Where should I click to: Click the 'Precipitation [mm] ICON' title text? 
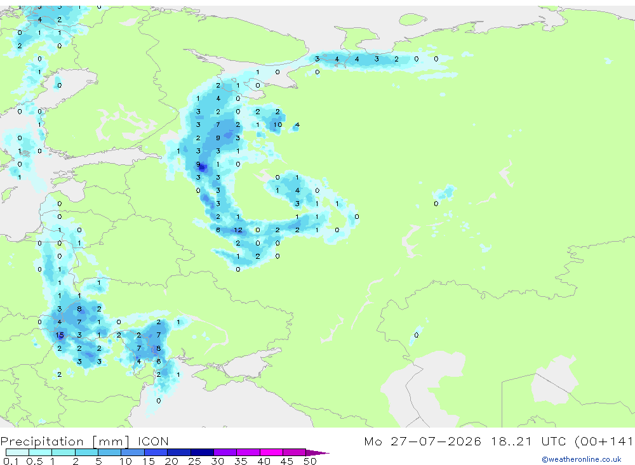pos(84,442)
